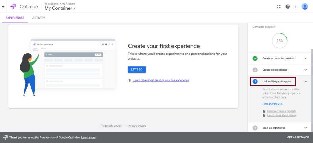The width and height of the screenshot is (313, 143).
Task: Click GET ASSISTANCE in the bottom bar
Action: tap(298, 138)
